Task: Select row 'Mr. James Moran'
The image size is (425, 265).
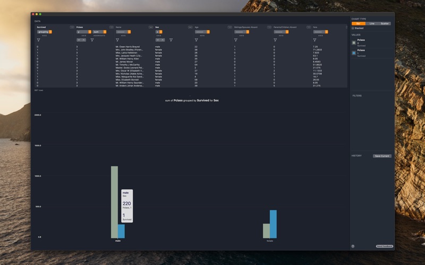Action: coord(191,62)
